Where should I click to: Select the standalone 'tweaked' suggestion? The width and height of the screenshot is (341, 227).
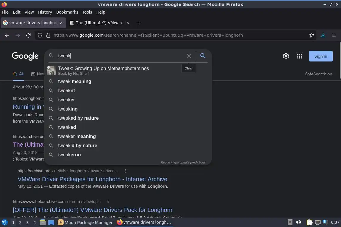(x=128, y=127)
